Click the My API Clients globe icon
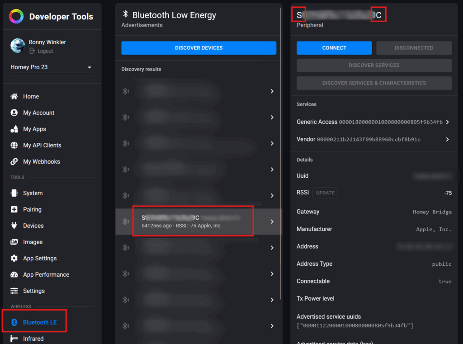 [14, 145]
